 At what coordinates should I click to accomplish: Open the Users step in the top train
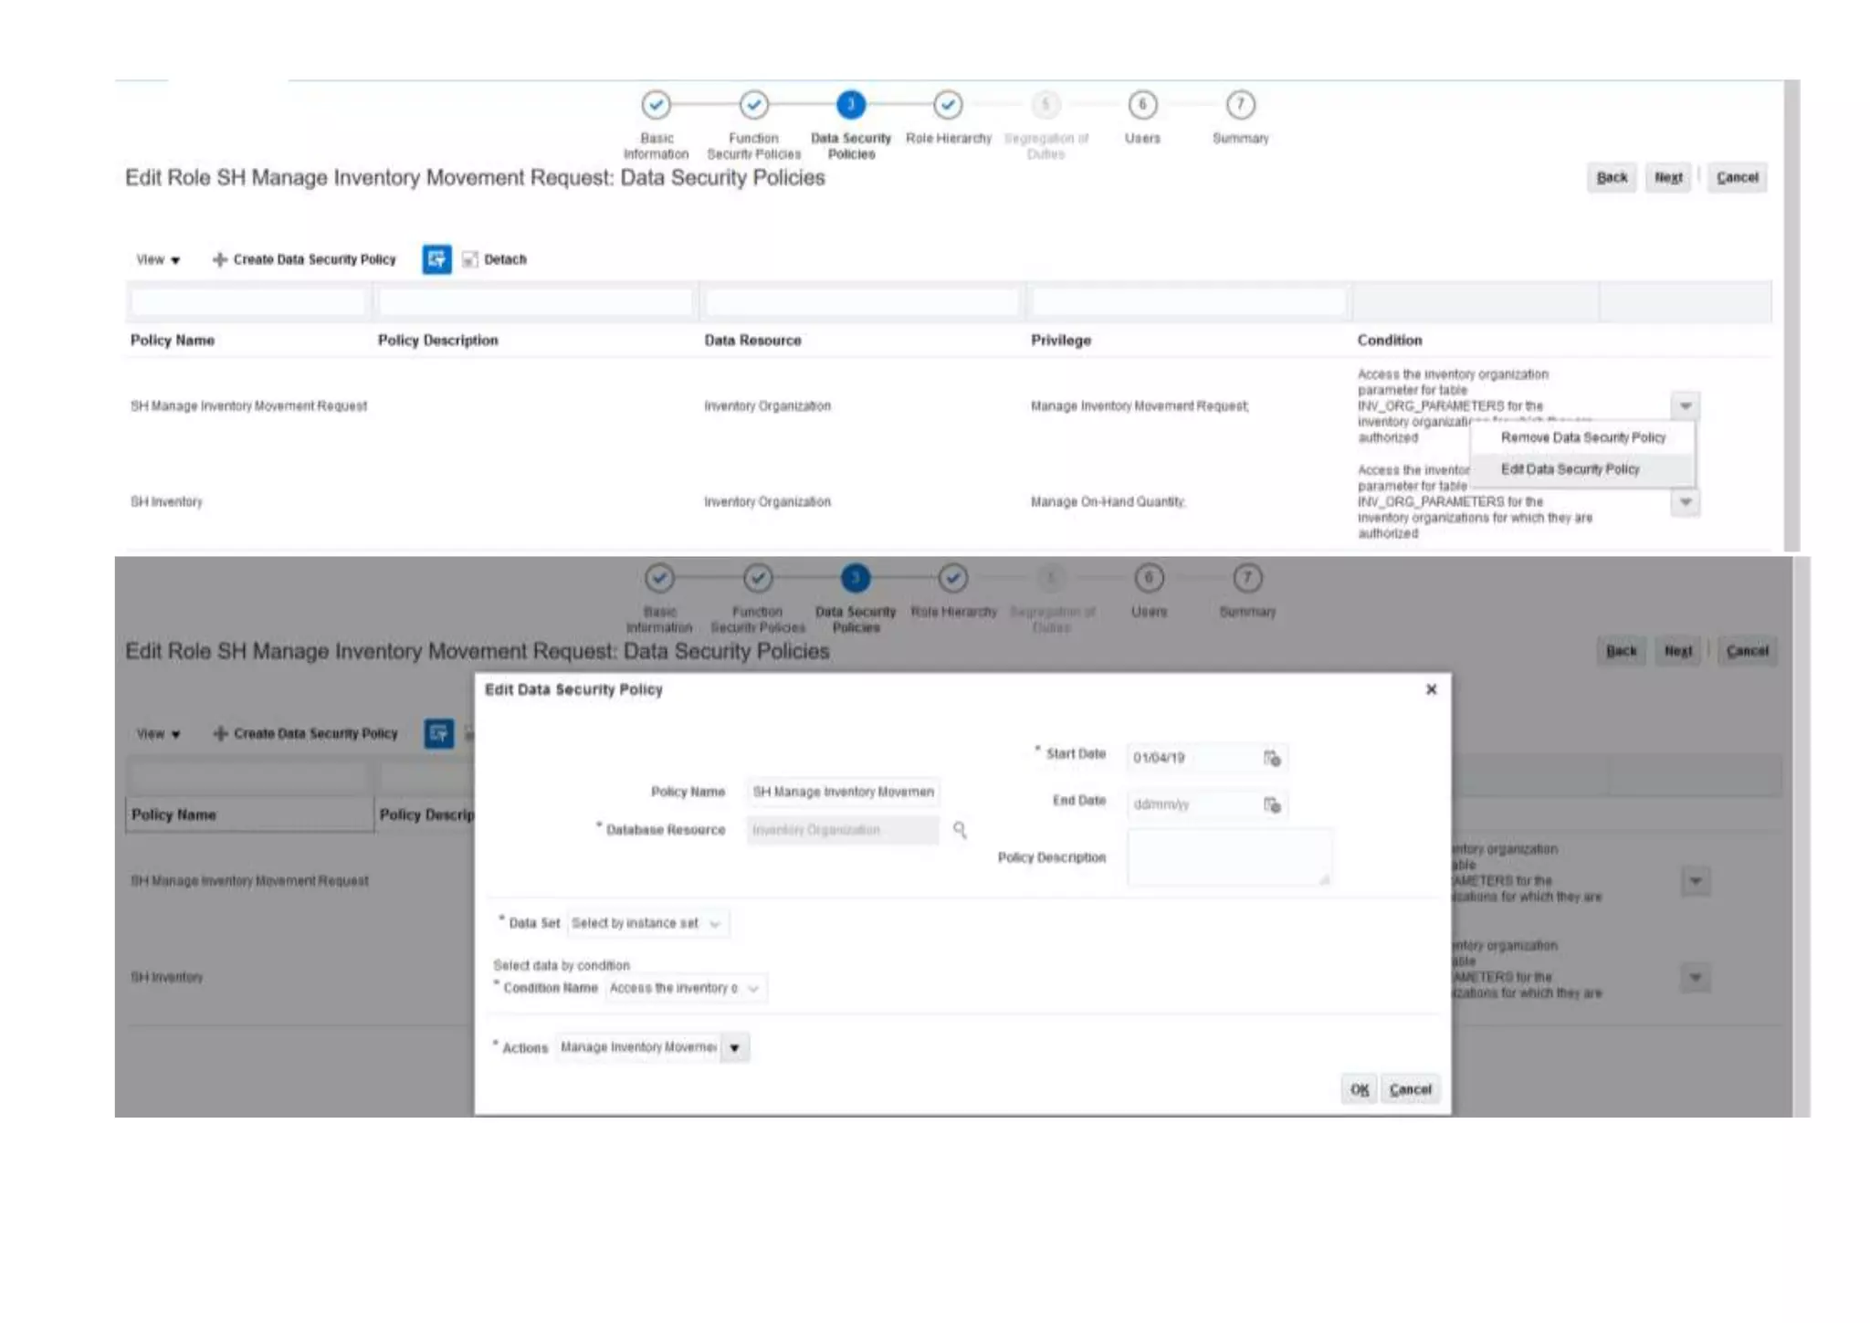click(1142, 106)
